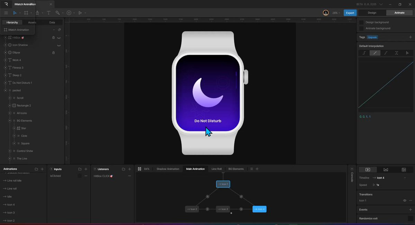Add an event with plus icon
415x225 pixels.
tap(411, 210)
